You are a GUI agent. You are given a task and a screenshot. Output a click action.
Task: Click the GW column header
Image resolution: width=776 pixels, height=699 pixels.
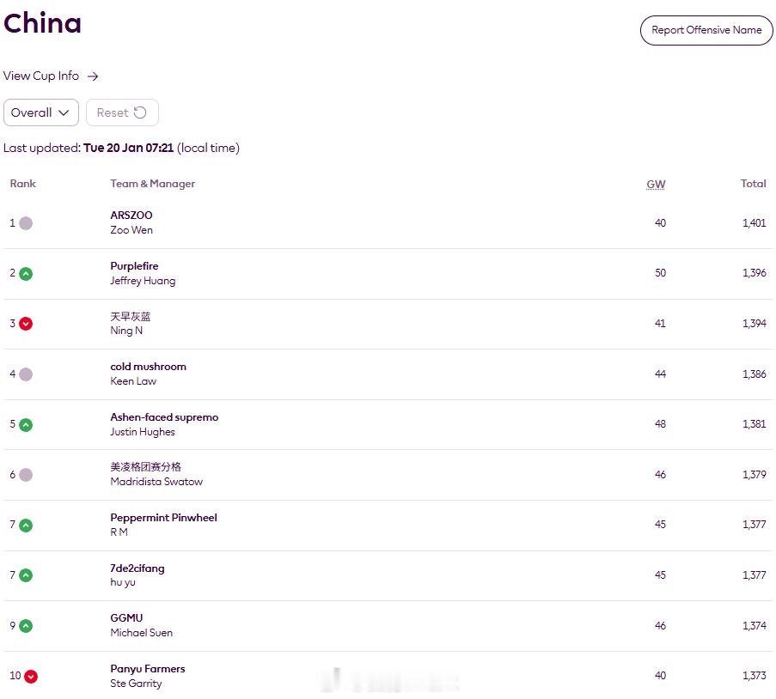click(656, 185)
